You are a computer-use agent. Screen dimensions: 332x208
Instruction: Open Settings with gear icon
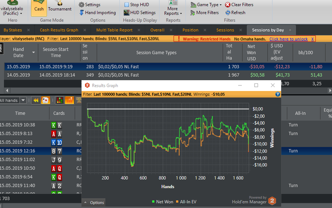coord(90,4)
